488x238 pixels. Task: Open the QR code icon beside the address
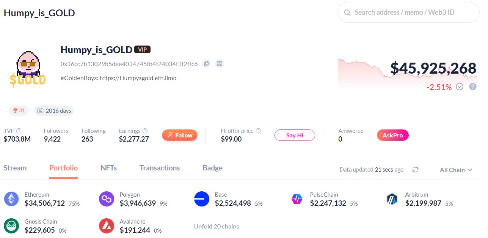(x=220, y=64)
